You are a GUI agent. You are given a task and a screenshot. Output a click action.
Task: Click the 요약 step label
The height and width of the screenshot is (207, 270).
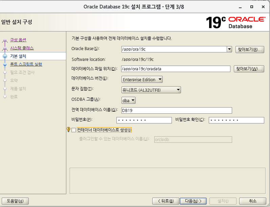[x=14, y=80]
